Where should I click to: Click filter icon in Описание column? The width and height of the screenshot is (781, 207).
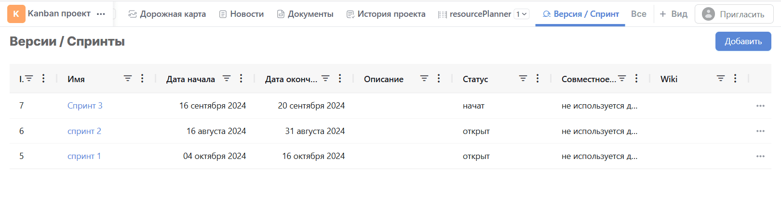tap(424, 78)
